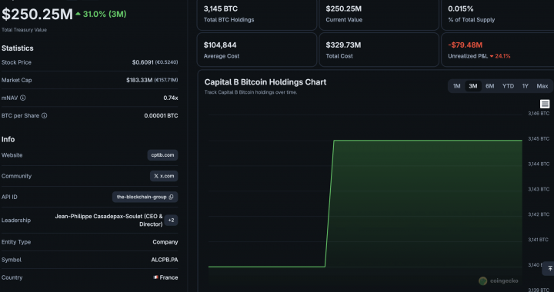This screenshot has width=554, height=292.
Task: Click the Entity Type Company value
Action: pos(165,242)
